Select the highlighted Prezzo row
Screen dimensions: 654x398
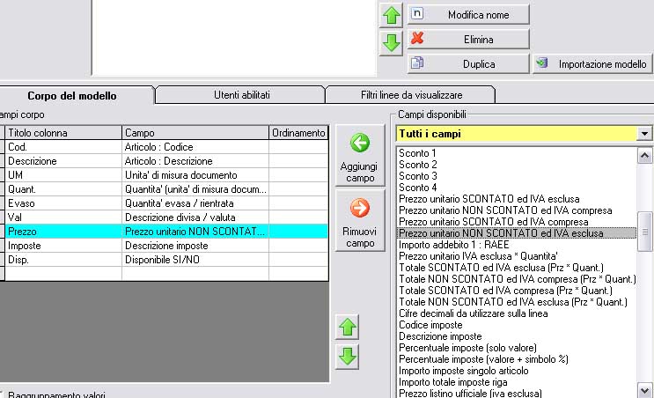pyautogui.click(x=166, y=232)
